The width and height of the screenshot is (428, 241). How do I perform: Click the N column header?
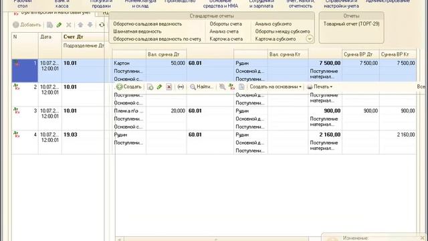pyautogui.click(x=25, y=46)
